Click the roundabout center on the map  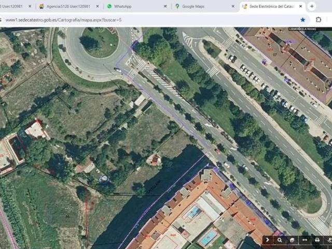click(99, 41)
